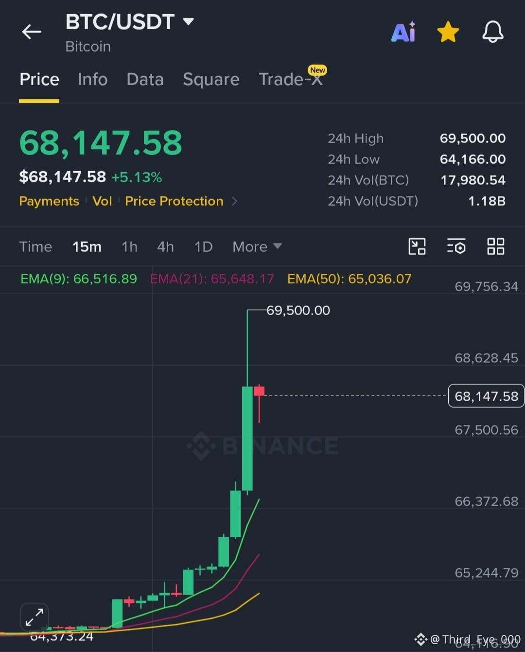Tap the 69,500.00 high marker label
The width and height of the screenshot is (525, 652).
point(298,310)
